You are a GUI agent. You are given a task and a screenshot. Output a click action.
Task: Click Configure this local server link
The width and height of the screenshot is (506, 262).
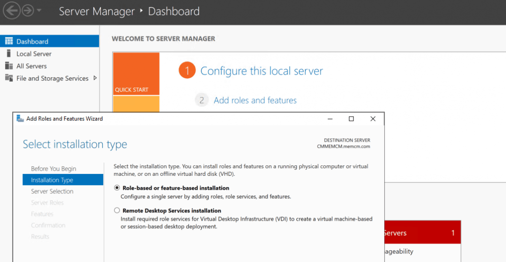[x=262, y=71]
